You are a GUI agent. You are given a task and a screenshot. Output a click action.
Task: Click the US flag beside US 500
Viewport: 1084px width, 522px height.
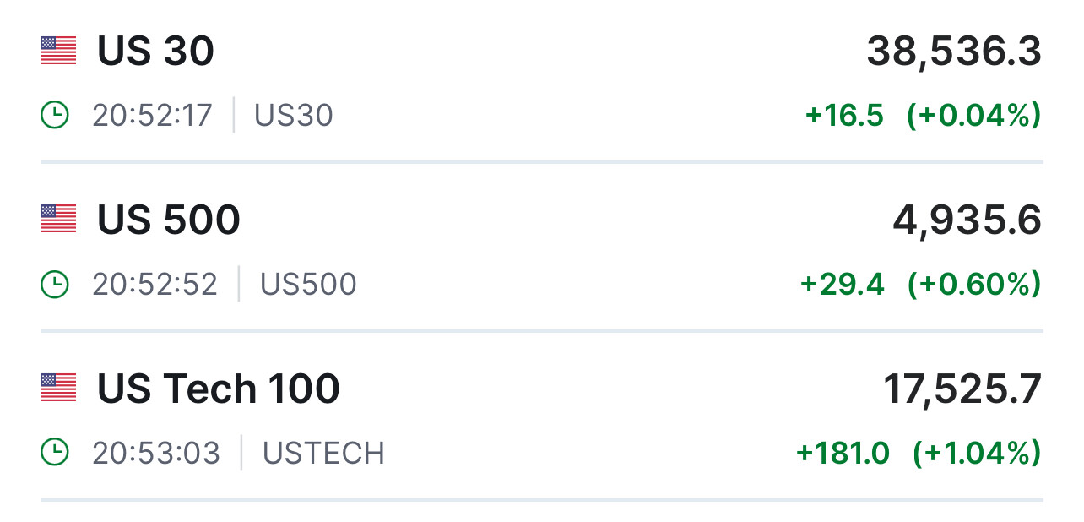pyautogui.click(x=57, y=220)
